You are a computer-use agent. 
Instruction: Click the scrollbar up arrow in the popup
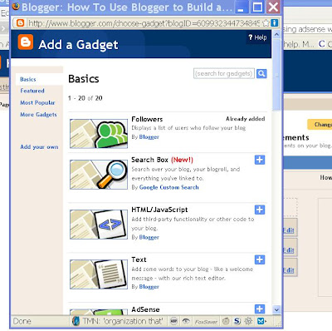[x=276, y=34]
